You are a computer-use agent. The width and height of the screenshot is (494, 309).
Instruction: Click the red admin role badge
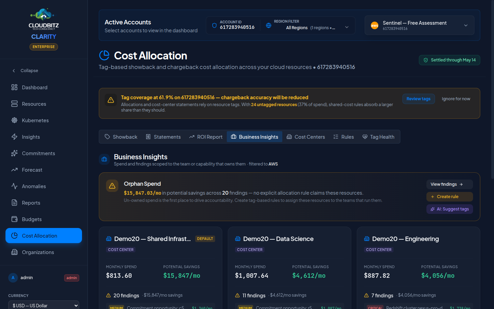[x=72, y=278]
